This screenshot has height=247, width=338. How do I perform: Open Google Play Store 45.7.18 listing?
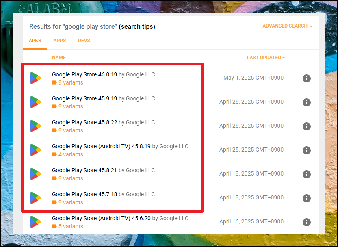click(x=84, y=194)
